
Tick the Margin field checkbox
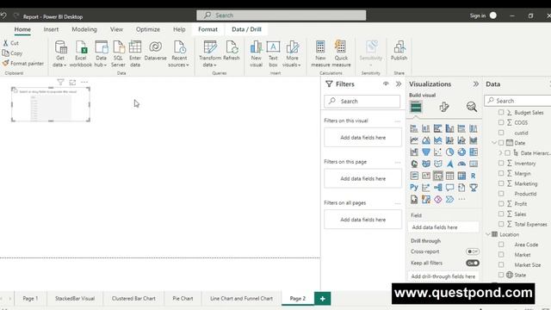point(501,173)
